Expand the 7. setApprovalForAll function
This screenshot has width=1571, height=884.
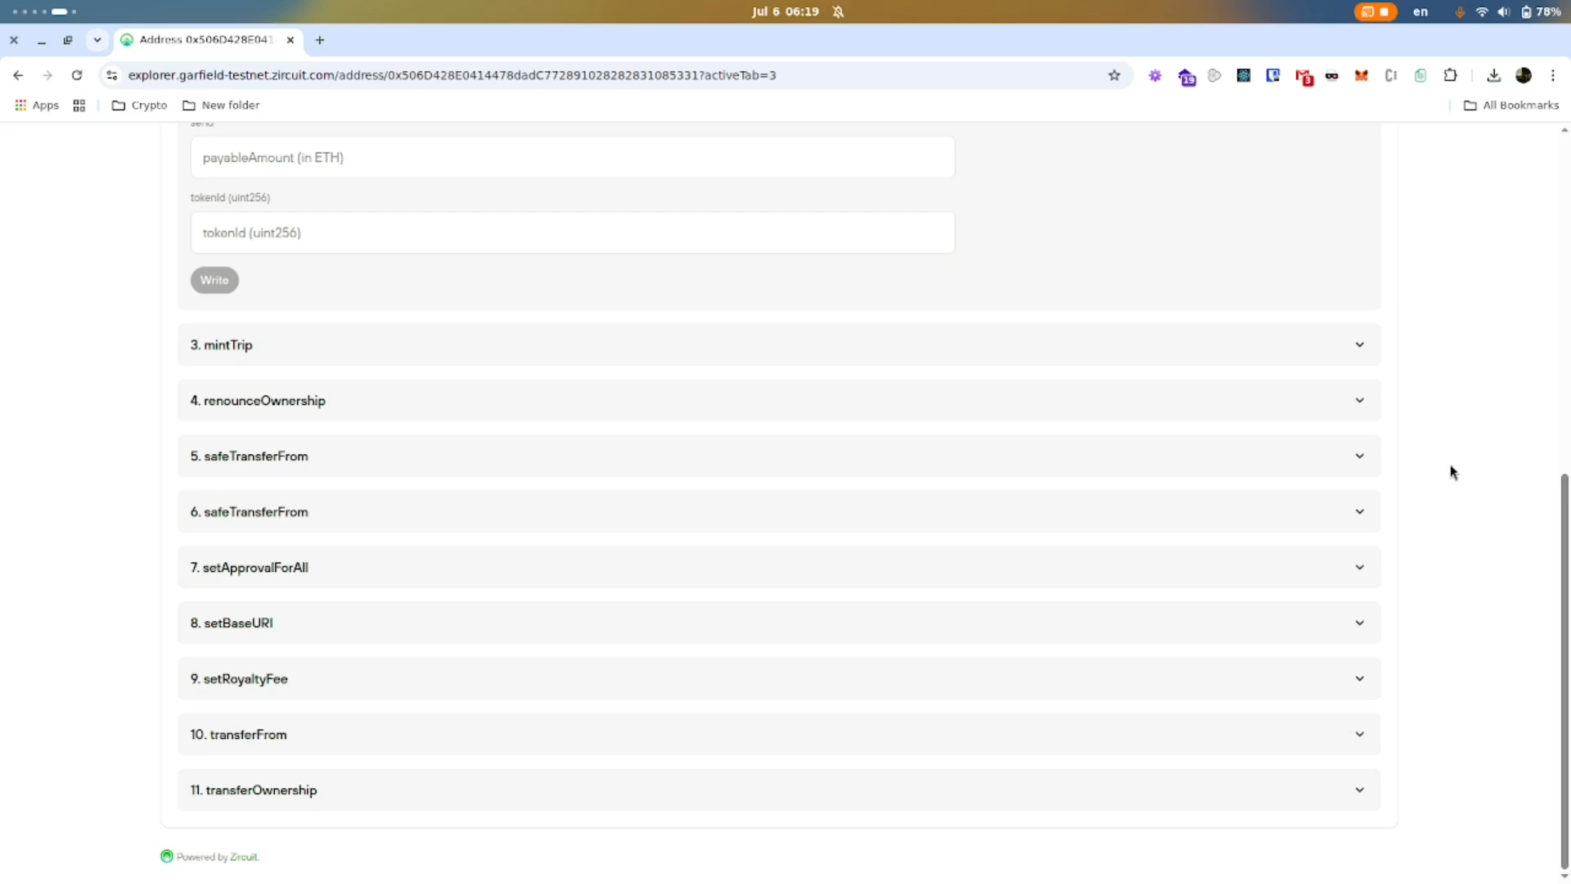click(779, 567)
